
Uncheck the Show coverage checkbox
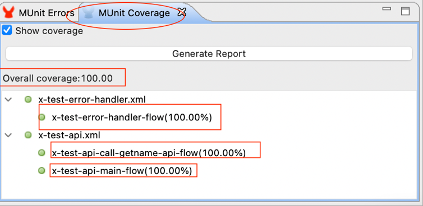(x=7, y=30)
